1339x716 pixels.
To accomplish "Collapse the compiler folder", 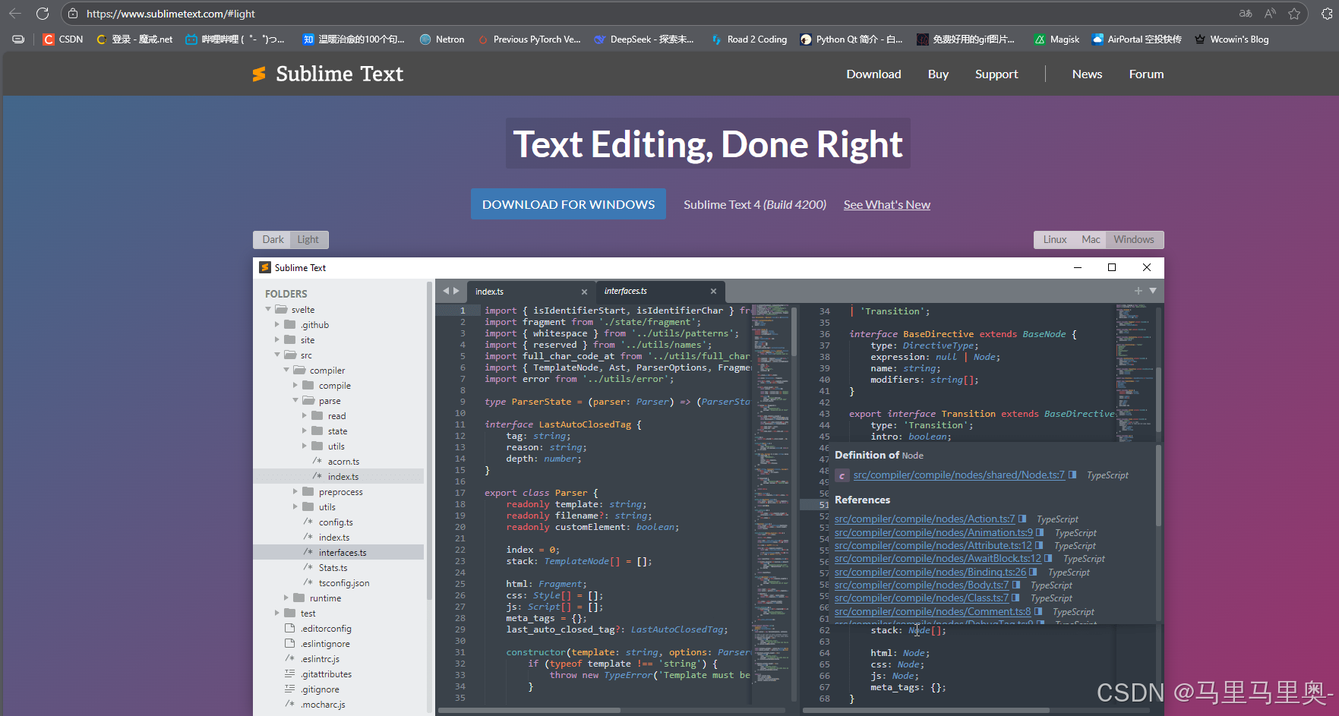I will [x=286, y=370].
